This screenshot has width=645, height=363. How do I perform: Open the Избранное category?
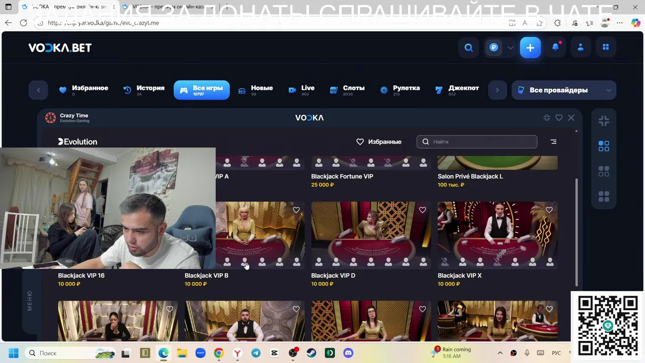[83, 90]
